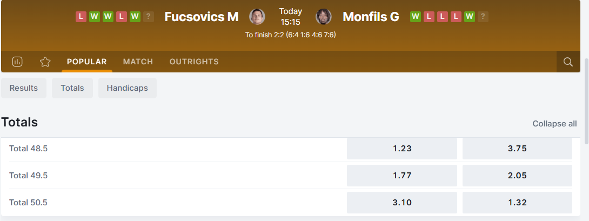Select 1.23 odds for Total 48.5
The height and width of the screenshot is (221, 589).
[x=401, y=149]
